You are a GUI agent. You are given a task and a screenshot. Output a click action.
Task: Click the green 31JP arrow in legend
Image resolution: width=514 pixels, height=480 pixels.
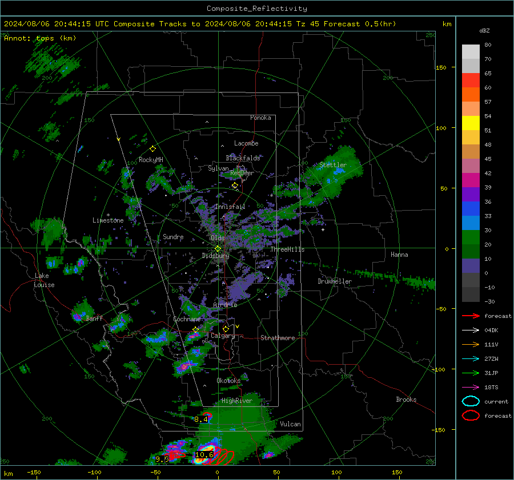point(471,373)
